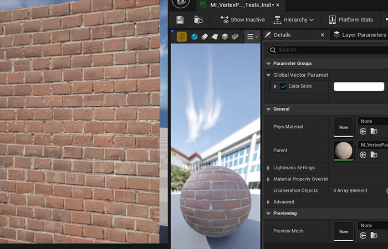
Task: Expand the Lightmass Settings section
Action: click(x=269, y=168)
